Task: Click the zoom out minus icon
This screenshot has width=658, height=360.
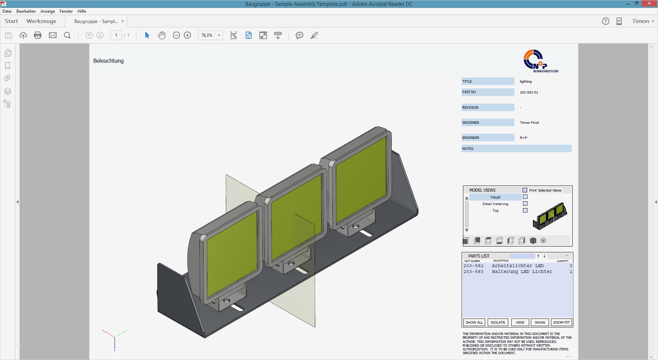Action: [176, 35]
